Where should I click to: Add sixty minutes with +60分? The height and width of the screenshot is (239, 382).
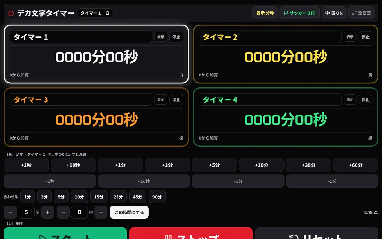(356, 165)
